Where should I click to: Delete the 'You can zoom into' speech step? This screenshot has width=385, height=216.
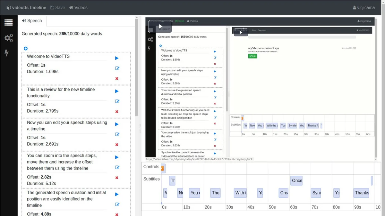(x=117, y=178)
